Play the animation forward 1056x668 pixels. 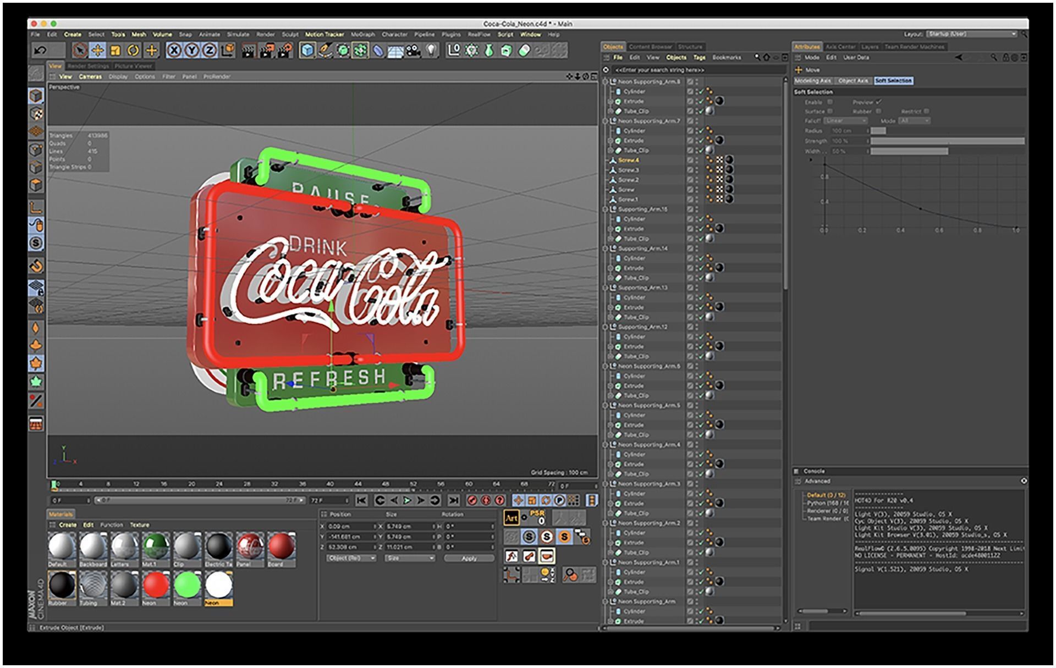407,500
